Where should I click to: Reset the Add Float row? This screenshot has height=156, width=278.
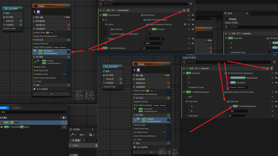click(x=276, y=102)
